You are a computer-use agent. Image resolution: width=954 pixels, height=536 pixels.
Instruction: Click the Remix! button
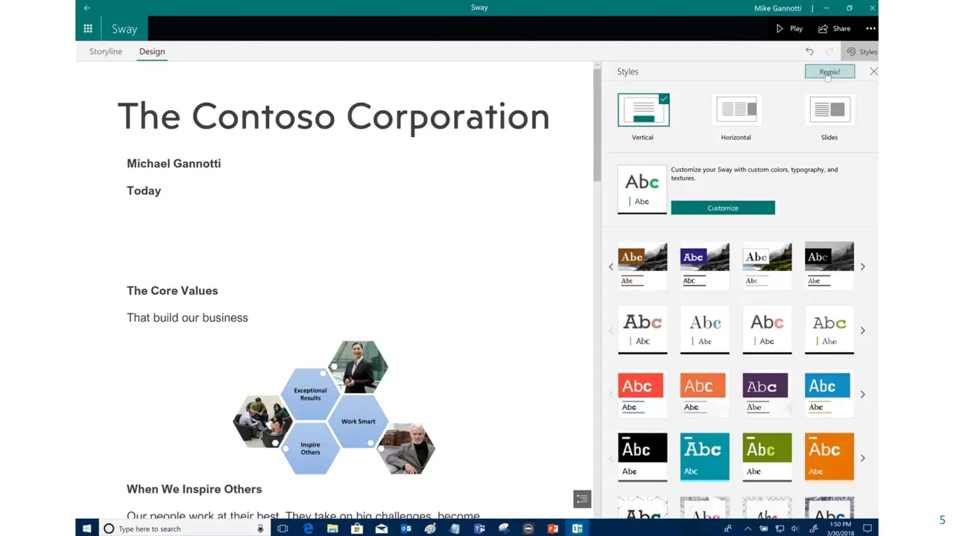tap(830, 71)
